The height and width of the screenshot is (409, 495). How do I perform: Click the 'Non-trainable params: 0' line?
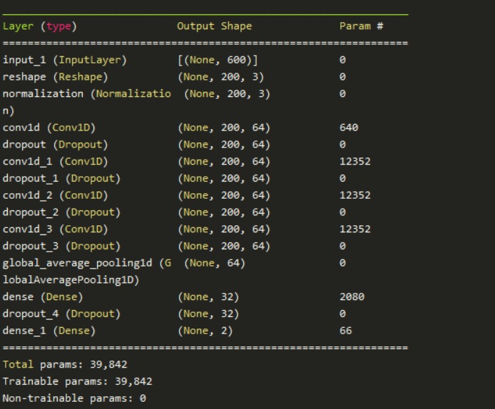pos(74,398)
